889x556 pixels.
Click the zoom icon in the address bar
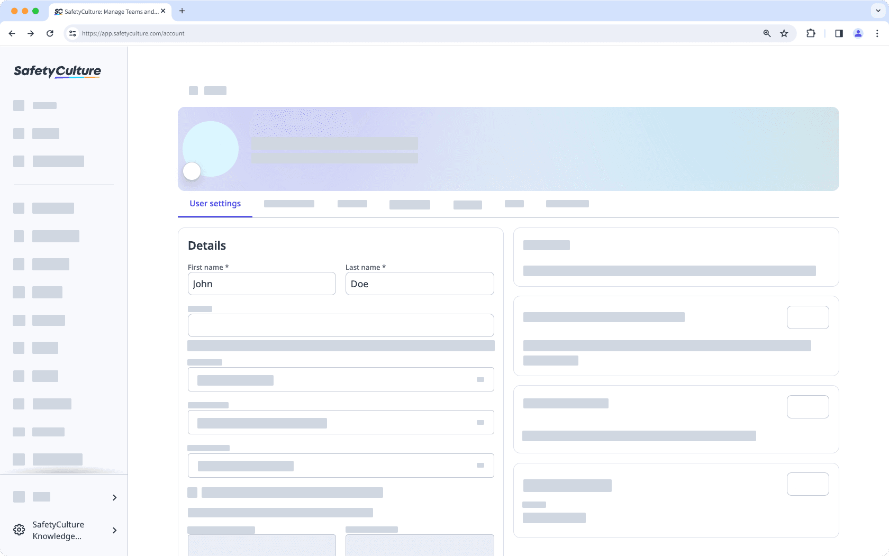(766, 33)
